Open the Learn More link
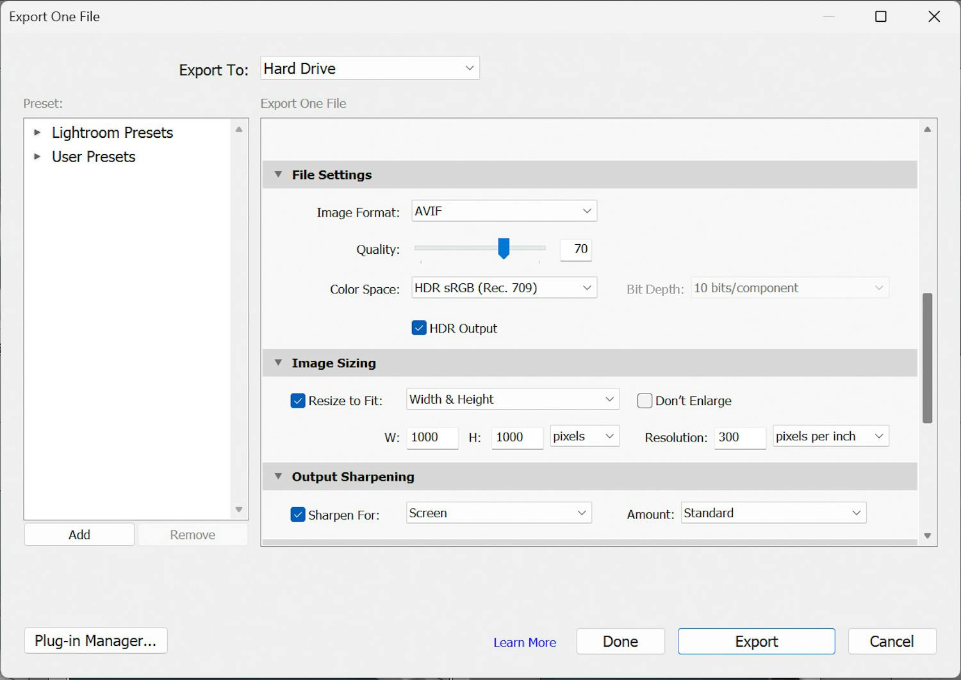 pyautogui.click(x=525, y=642)
